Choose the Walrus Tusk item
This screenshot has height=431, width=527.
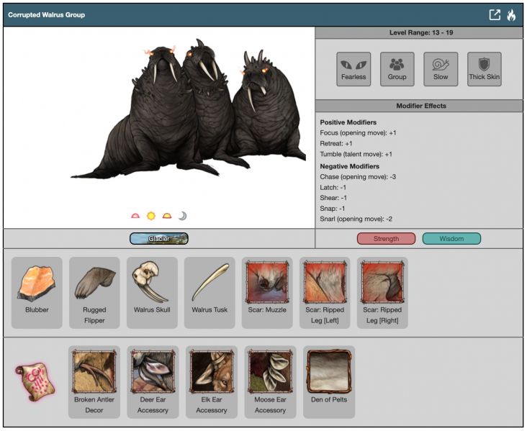tap(210, 292)
